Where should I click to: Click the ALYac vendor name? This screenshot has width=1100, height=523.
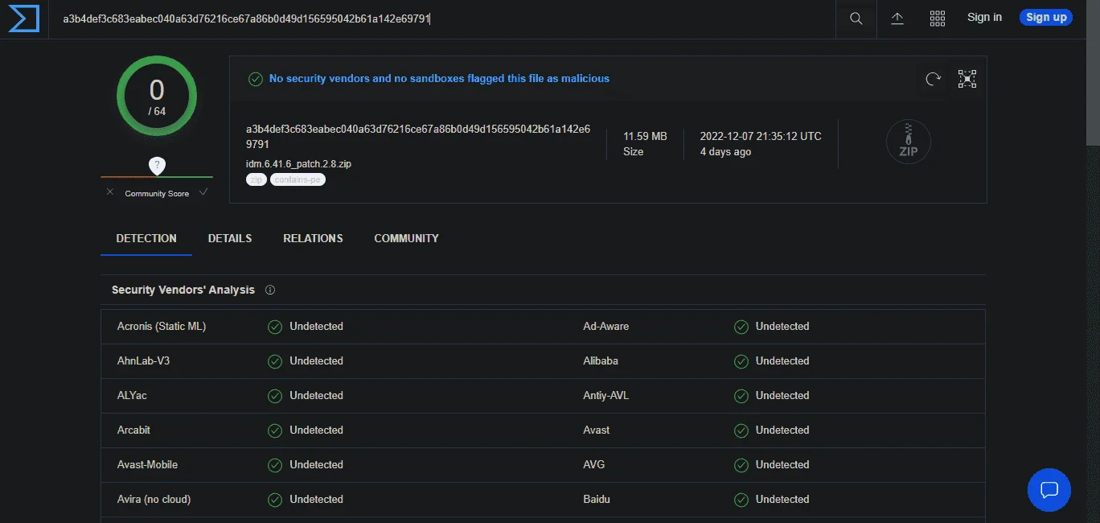132,396
